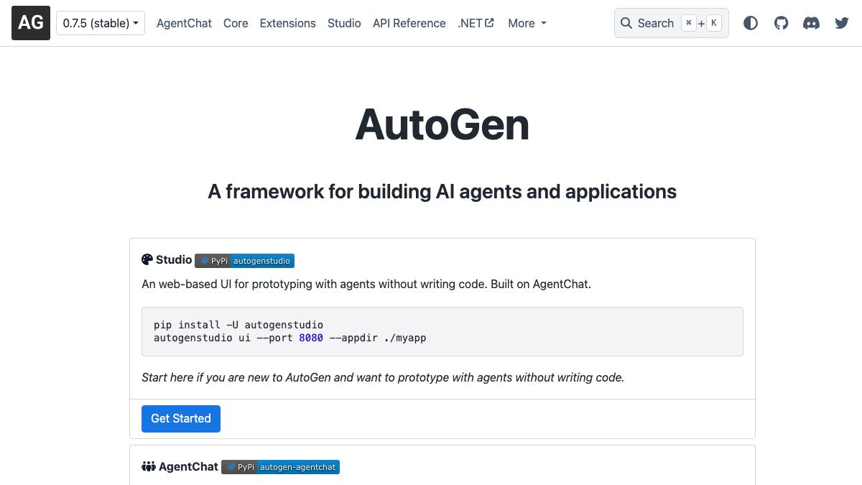Click the AG logo home icon
Image resolution: width=862 pixels, height=485 pixels.
(31, 23)
